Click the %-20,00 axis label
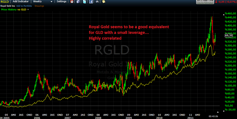237x119 pixels. [x=230, y=110]
